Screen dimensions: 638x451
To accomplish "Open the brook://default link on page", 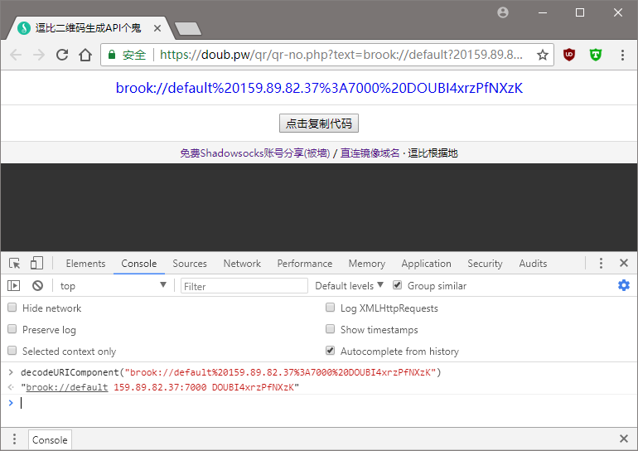I will click(319, 88).
